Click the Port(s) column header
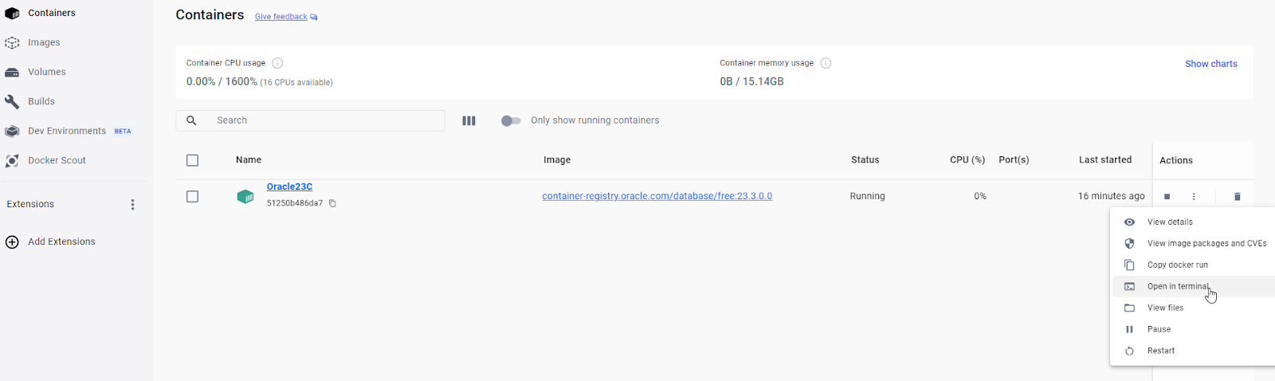The width and height of the screenshot is (1275, 381). 1014,160
